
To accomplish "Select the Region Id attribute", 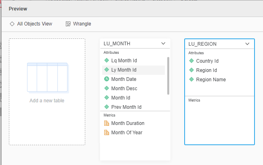I will tap(206, 70).
